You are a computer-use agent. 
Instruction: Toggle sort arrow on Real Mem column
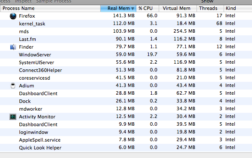pos(132,9)
